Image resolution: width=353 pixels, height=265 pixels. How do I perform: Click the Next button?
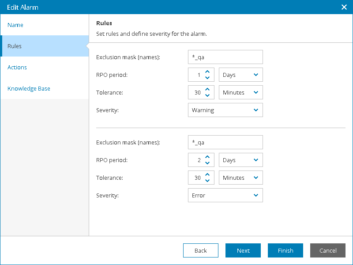(243, 250)
